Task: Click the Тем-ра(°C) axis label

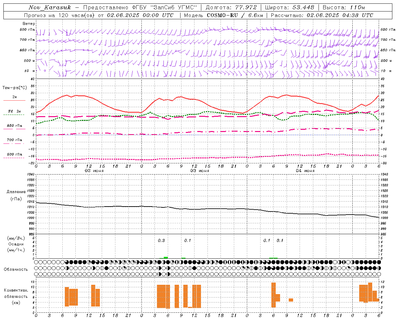Action: 15,88
